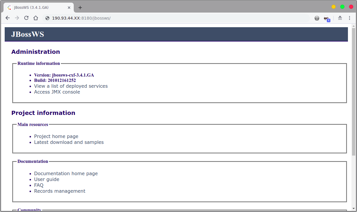Viewport: 357px width, 212px height.
Task: Click the Administration heading
Action: [x=36, y=52]
